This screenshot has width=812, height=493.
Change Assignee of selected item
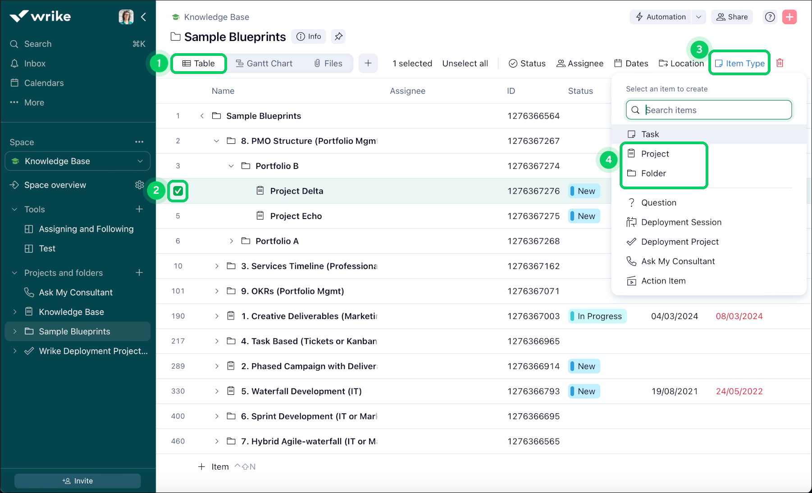(x=580, y=64)
